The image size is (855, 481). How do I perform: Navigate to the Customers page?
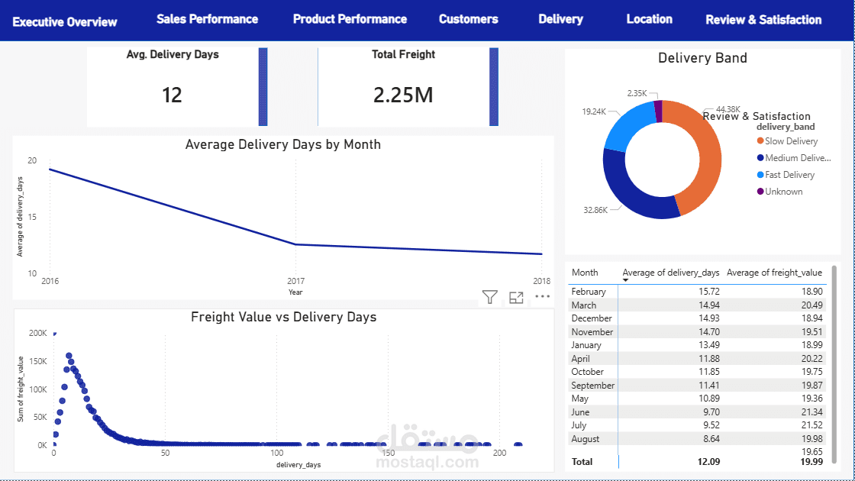coord(469,19)
